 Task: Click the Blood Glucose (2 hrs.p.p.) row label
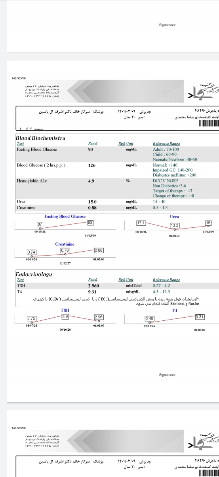(41, 165)
